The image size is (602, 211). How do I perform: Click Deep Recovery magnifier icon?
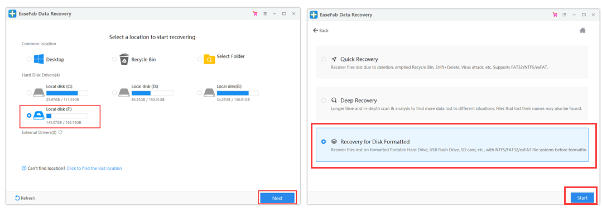coord(334,100)
